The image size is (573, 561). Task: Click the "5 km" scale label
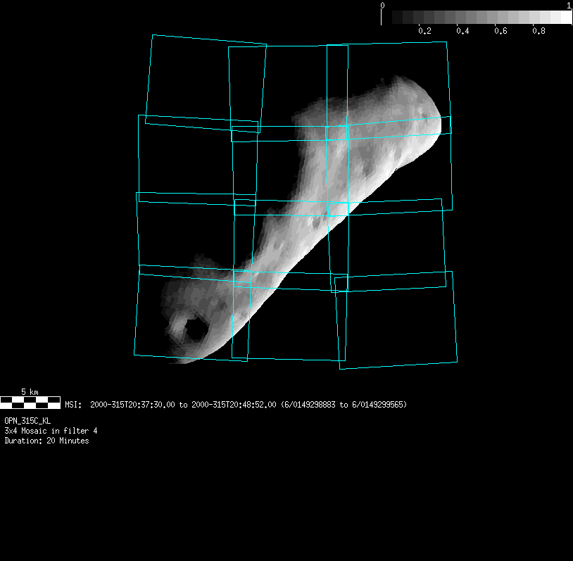click(30, 391)
